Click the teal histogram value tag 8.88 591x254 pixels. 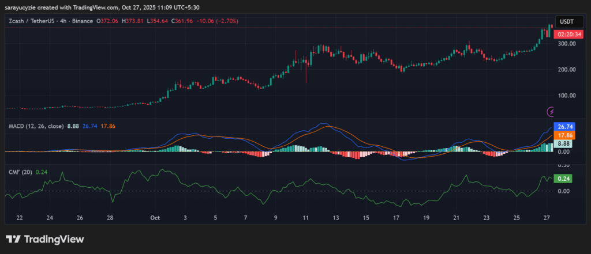pyautogui.click(x=563, y=143)
